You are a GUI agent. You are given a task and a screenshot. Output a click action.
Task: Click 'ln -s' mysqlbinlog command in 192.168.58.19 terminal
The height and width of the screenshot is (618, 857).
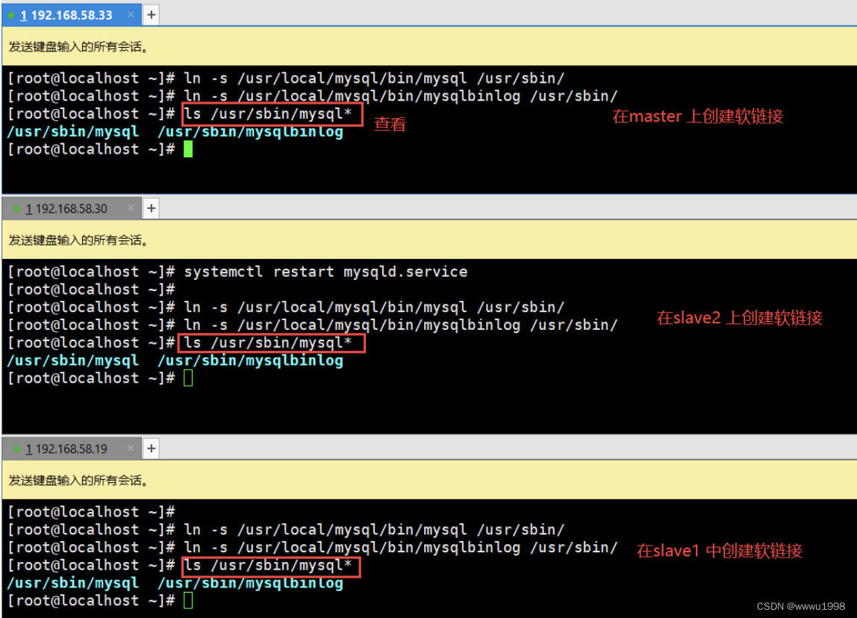pos(401,548)
